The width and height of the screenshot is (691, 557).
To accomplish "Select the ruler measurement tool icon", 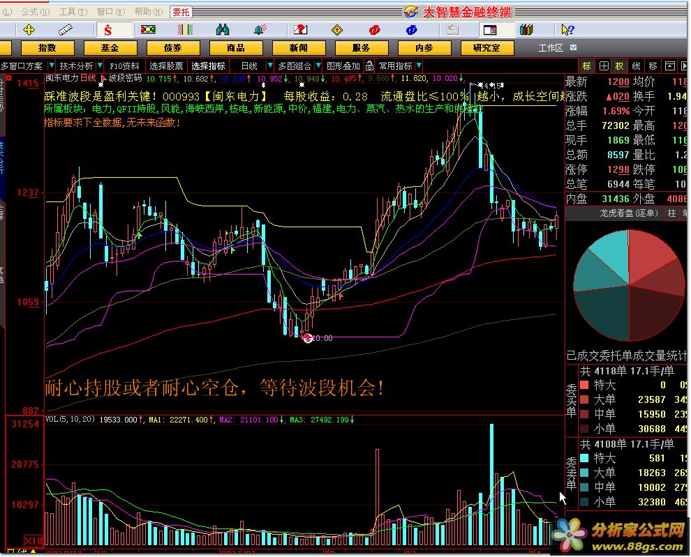I will (65, 30).
